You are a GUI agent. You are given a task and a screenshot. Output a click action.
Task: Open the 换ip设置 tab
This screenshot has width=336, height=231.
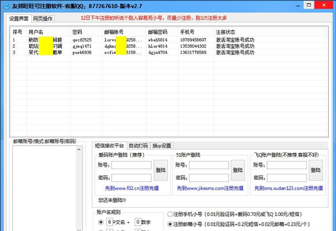pos(162,146)
